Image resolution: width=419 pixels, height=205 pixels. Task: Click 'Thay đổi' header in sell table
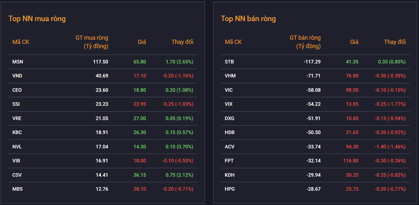click(395, 42)
